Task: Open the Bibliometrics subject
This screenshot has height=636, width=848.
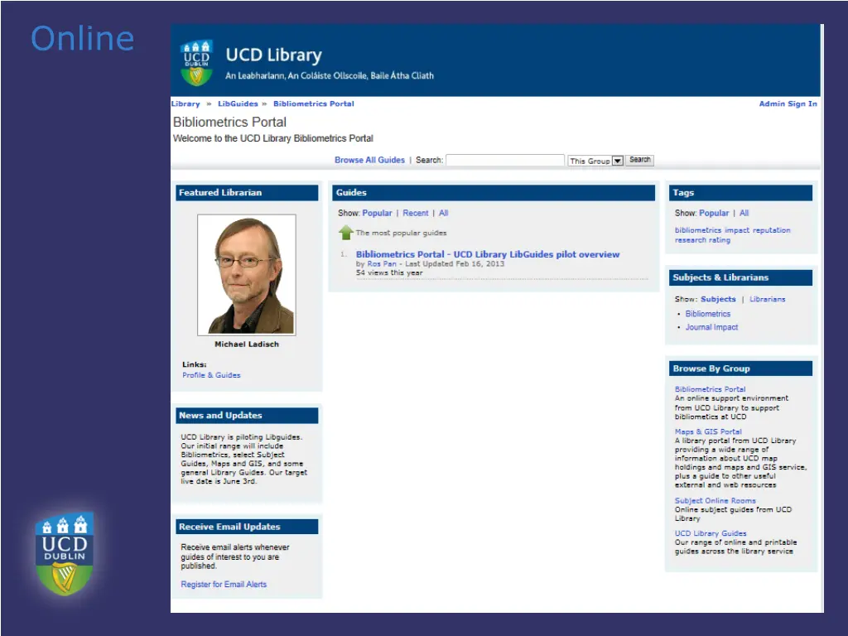Action: (707, 314)
